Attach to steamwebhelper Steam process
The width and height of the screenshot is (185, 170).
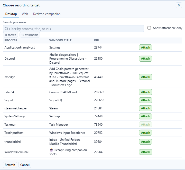pos(145,108)
